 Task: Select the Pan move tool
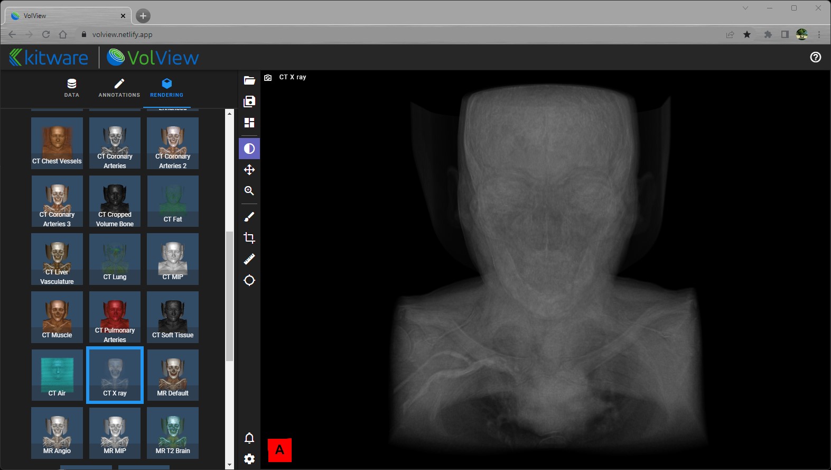click(249, 170)
